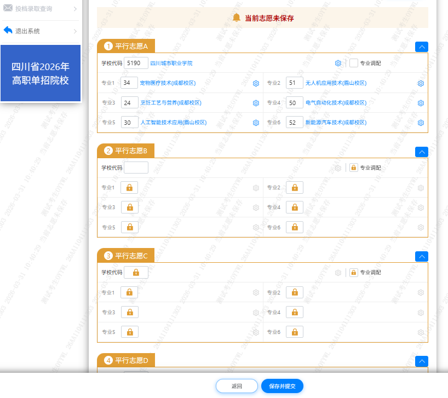Click the 保存并提交 button
Viewport: 448px width, 398px height.
click(283, 386)
